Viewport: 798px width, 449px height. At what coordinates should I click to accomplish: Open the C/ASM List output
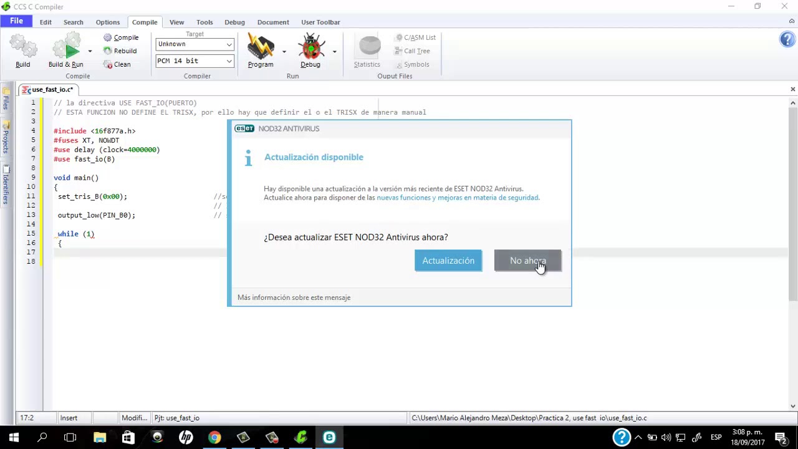416,37
